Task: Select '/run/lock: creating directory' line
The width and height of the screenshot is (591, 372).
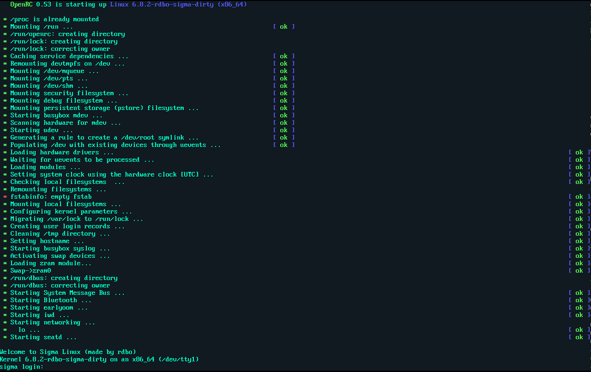Action: 64,42
